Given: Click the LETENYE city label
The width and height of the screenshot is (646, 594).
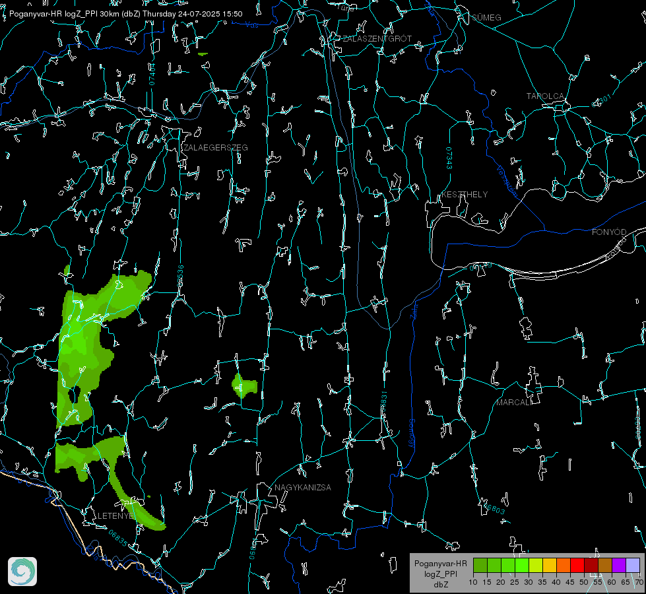Looking at the screenshot, I should (x=115, y=516).
